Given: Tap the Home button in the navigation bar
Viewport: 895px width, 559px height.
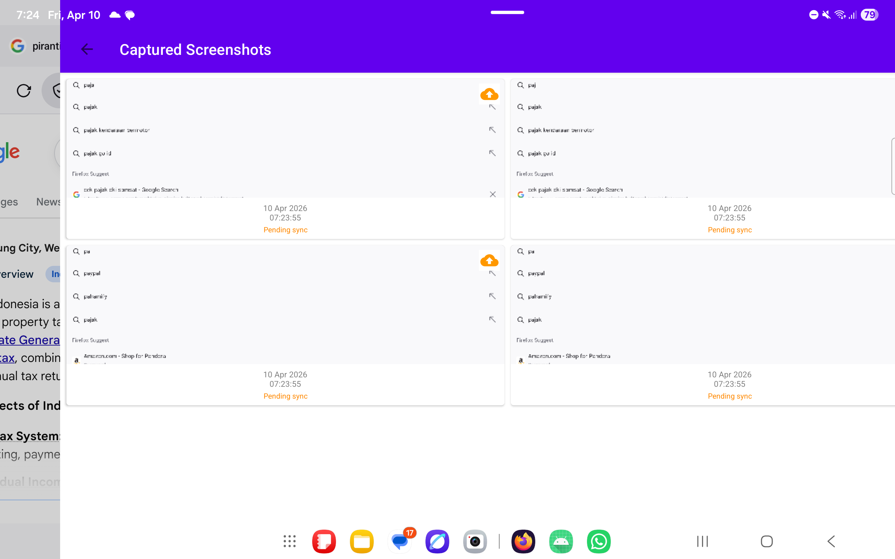Looking at the screenshot, I should point(766,541).
